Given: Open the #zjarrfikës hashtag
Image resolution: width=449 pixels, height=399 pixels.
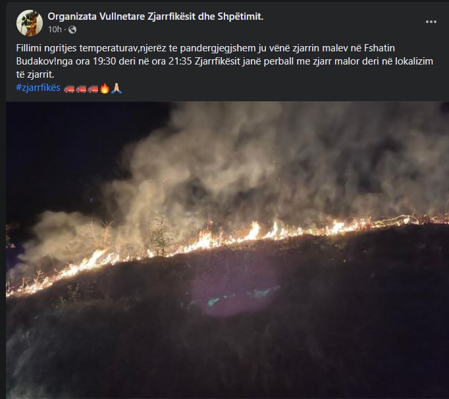Looking at the screenshot, I should coord(38,88).
